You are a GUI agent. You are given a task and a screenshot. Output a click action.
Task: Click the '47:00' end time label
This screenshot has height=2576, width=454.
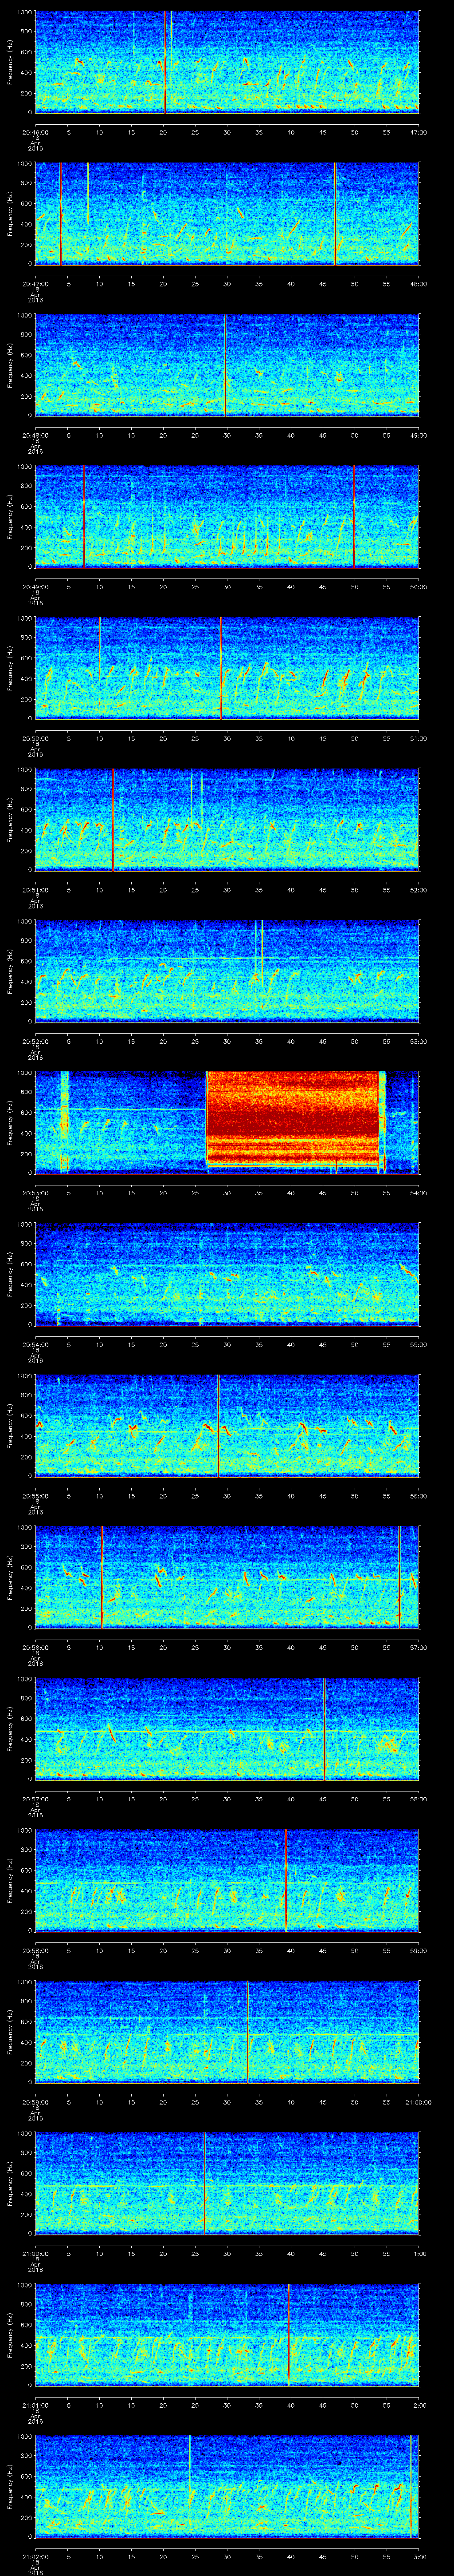click(x=418, y=132)
